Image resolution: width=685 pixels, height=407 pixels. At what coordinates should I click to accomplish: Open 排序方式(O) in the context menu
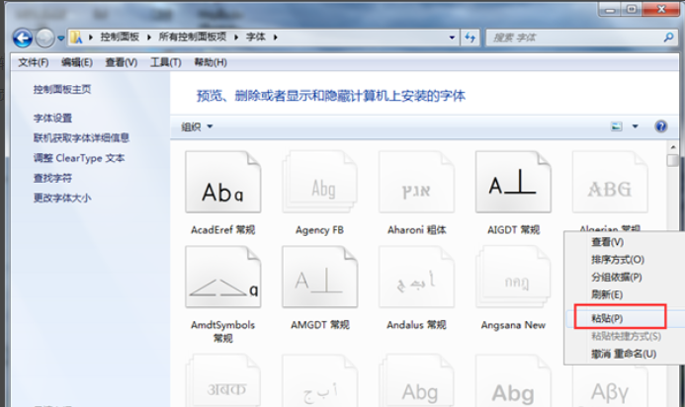point(617,259)
